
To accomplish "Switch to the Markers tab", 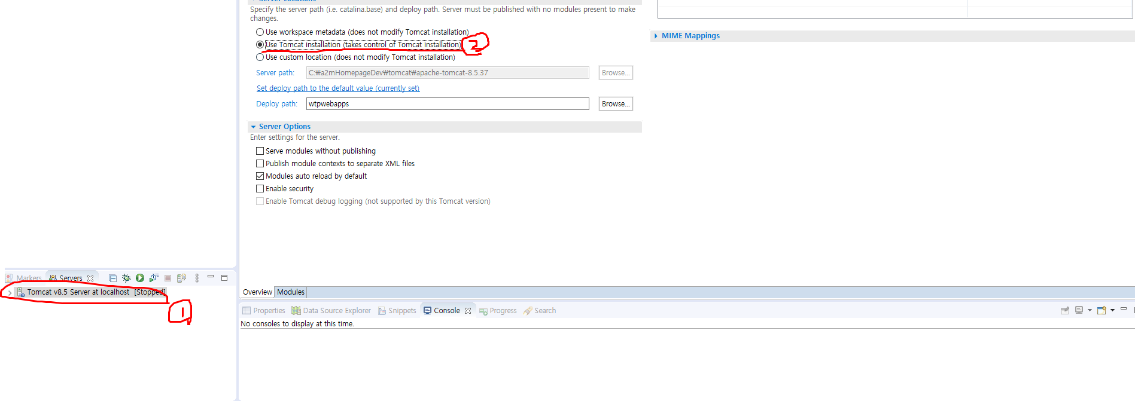I will (24, 278).
